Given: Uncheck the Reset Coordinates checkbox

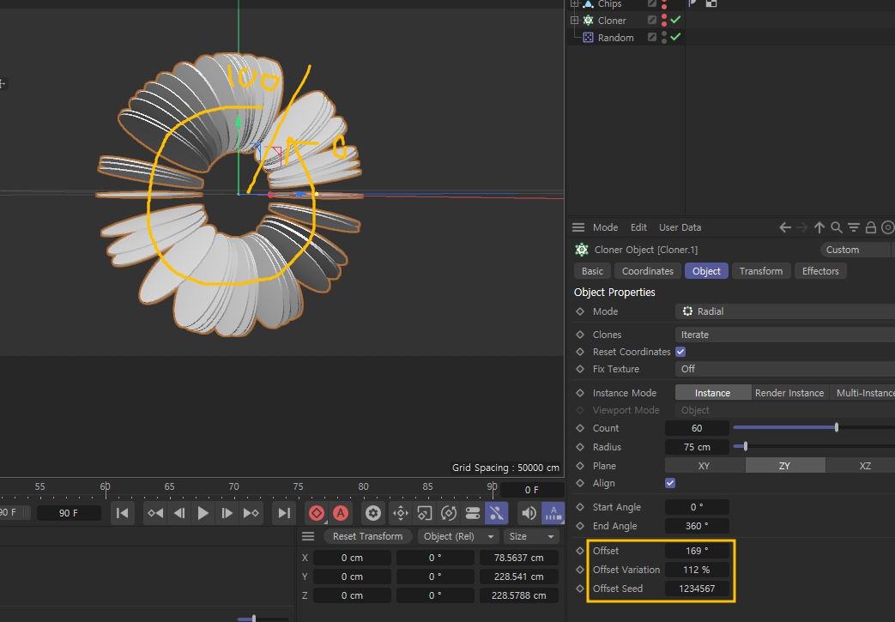Looking at the screenshot, I should [x=680, y=352].
